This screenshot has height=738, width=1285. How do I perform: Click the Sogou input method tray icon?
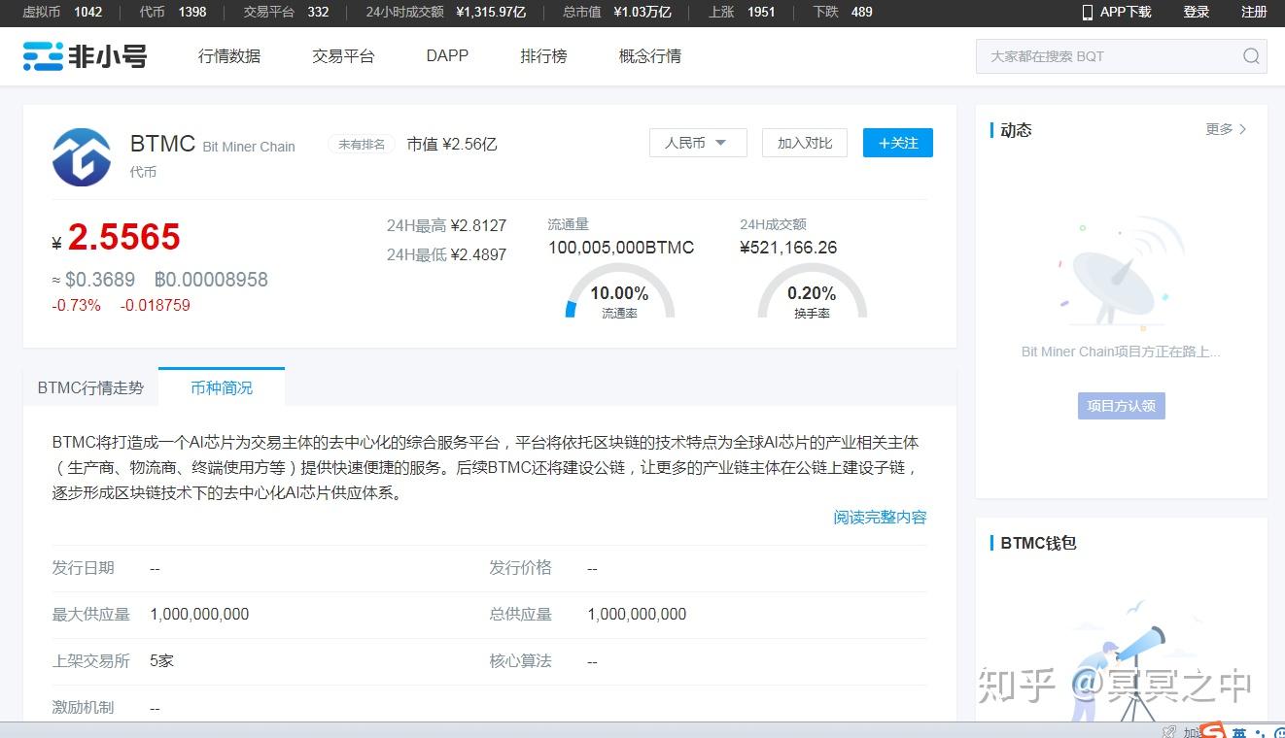point(1212,730)
